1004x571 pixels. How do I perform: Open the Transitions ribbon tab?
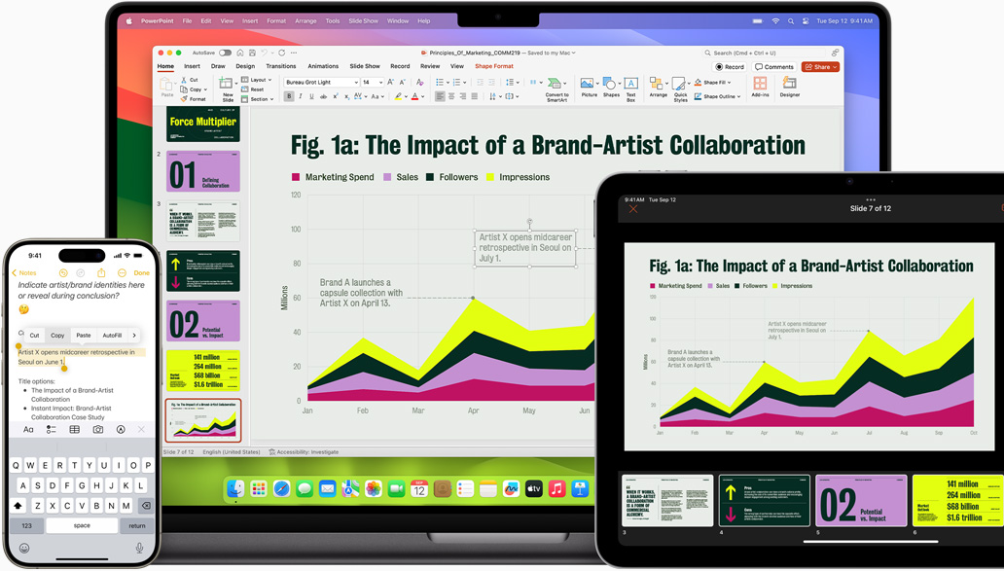tap(280, 65)
